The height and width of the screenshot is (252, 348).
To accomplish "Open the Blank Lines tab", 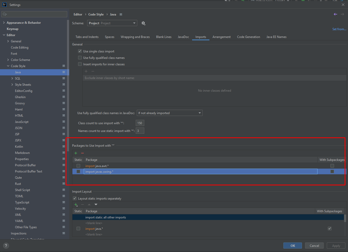I will (x=164, y=37).
